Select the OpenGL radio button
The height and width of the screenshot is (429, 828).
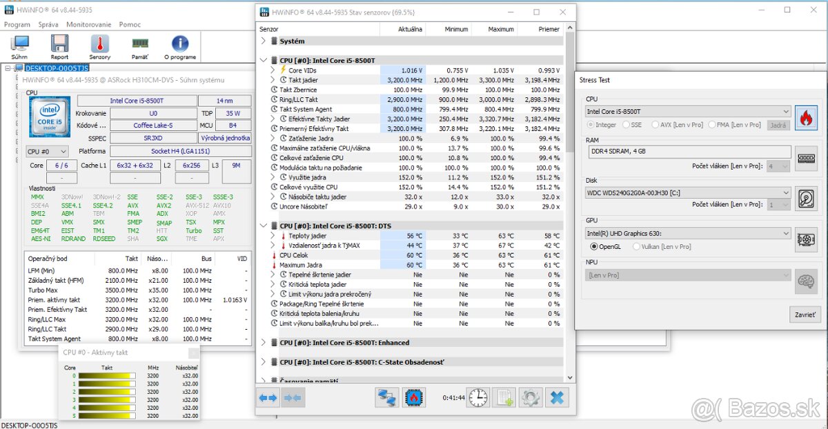coord(607,246)
